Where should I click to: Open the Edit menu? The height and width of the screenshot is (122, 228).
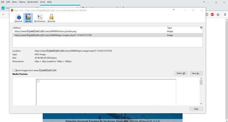pyautogui.click(x=8, y=2)
